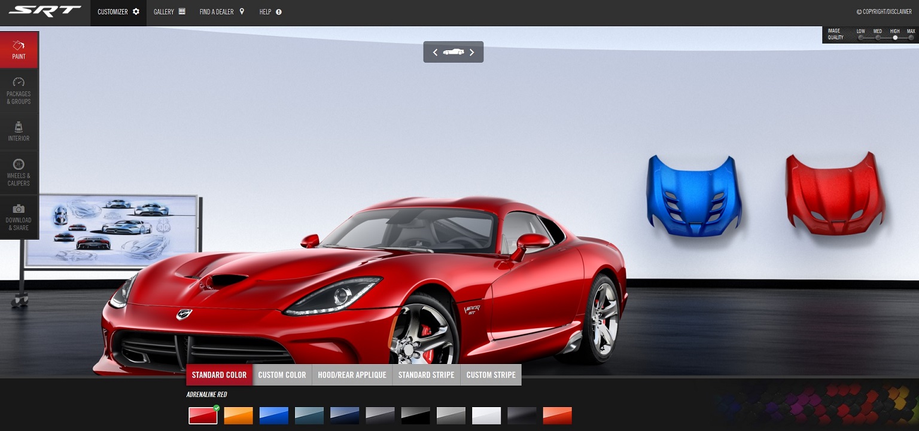Select the Interior seat icon
919x431 pixels.
[x=19, y=127]
